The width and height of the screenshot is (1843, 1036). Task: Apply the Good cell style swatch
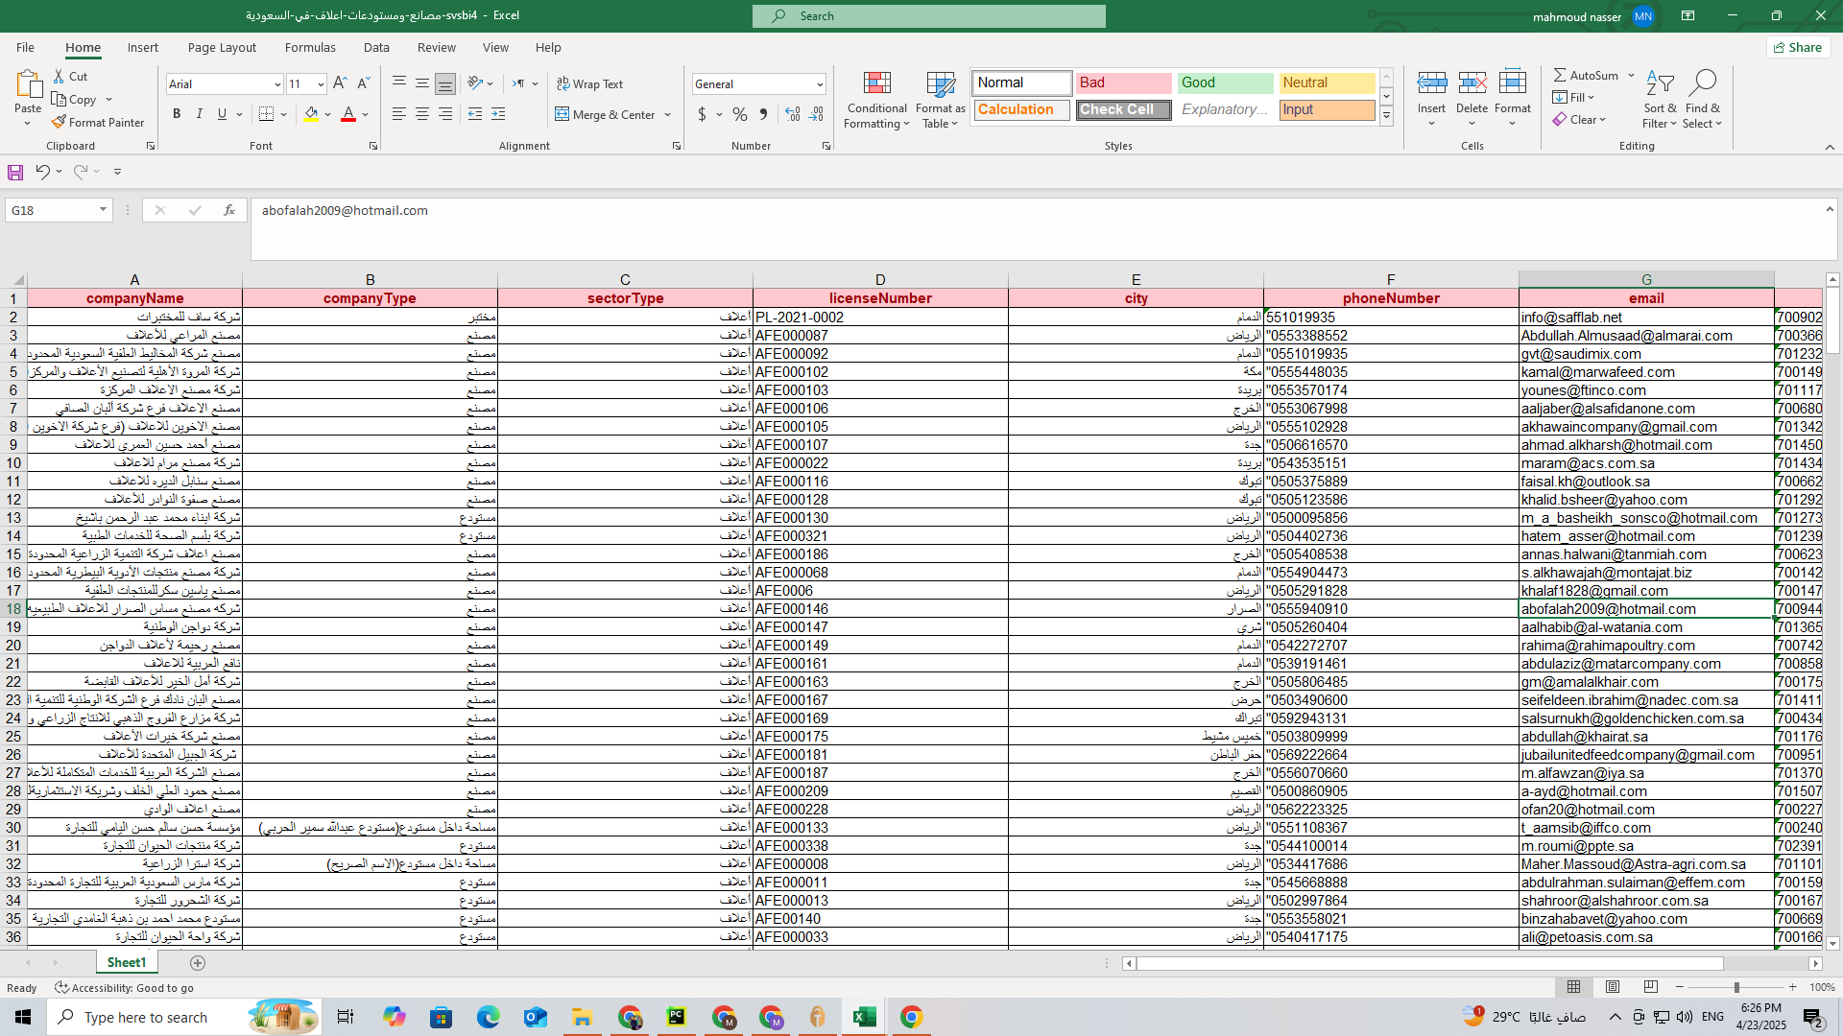[x=1225, y=82]
